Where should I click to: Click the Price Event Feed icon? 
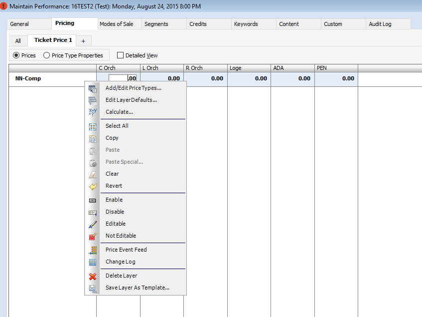93,251
